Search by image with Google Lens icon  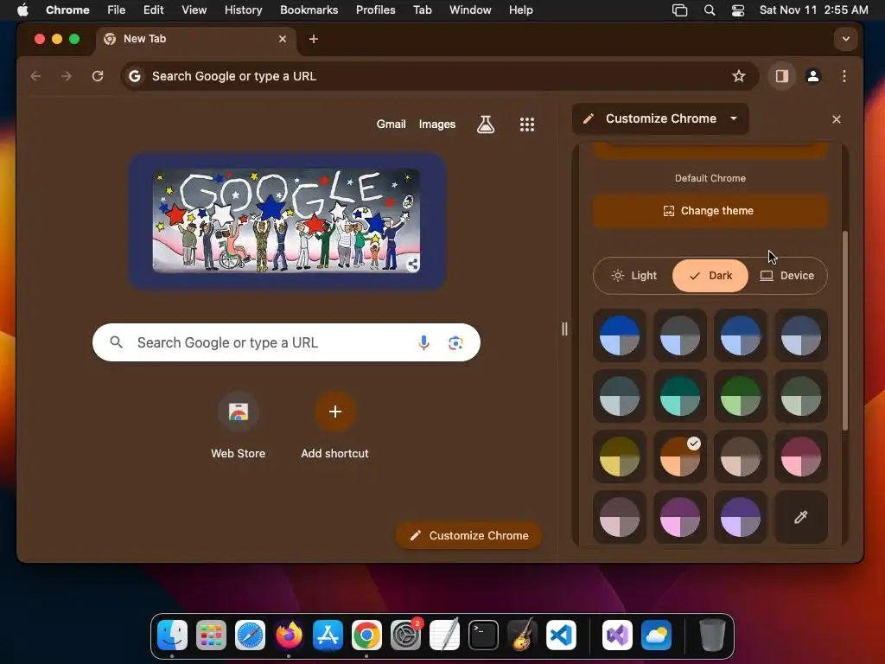pos(455,342)
